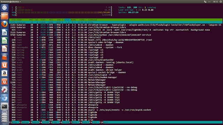Select the acpid process row
This screenshot has width=223, height=125.
(116, 110)
